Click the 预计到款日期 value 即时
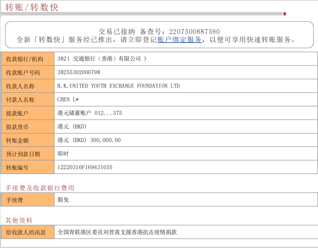The height and width of the screenshot is (248, 318). pos(63,154)
